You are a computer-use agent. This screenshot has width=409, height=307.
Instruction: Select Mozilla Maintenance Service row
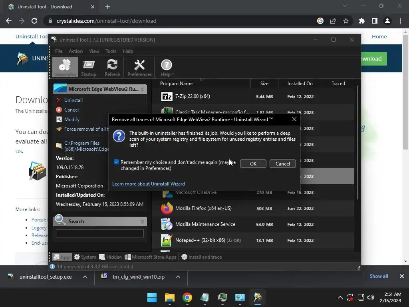(x=253, y=224)
